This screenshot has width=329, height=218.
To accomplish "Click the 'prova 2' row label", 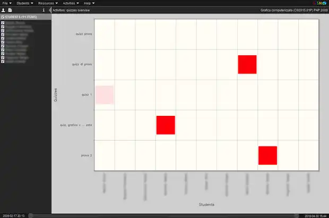I will (x=86, y=155).
